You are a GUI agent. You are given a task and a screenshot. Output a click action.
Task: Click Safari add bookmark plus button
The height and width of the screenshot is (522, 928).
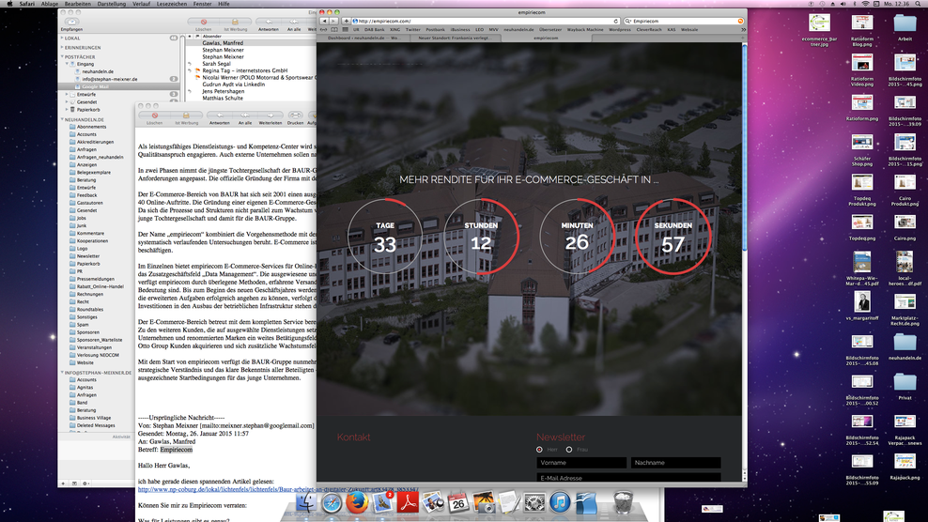347,21
